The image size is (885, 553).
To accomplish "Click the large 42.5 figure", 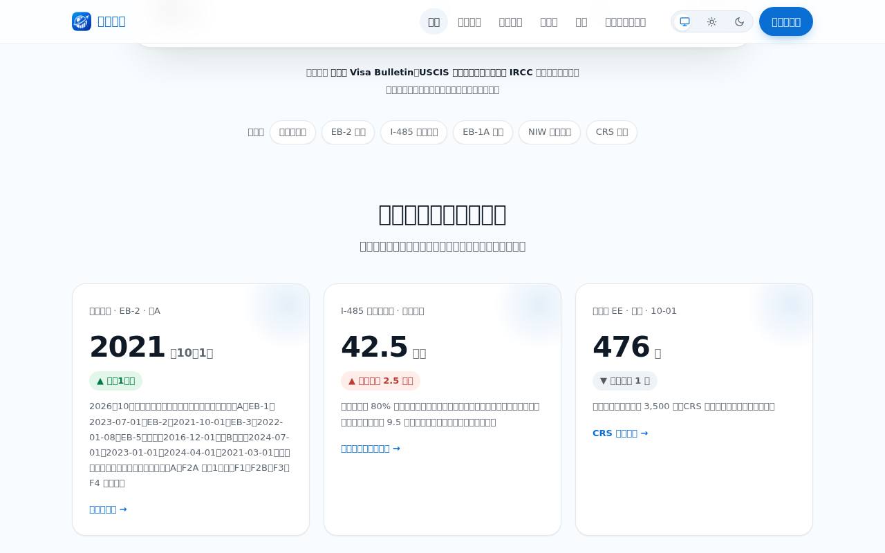I will tap(375, 347).
